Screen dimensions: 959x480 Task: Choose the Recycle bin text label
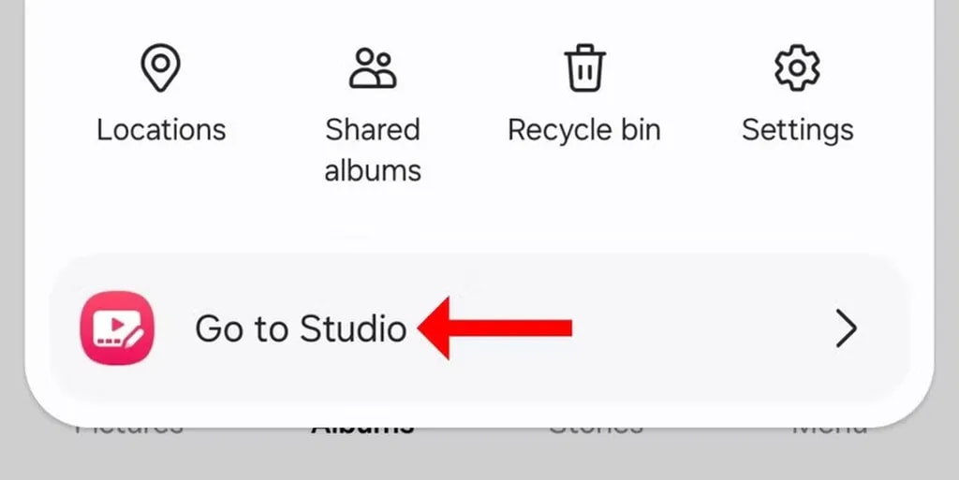pos(584,131)
